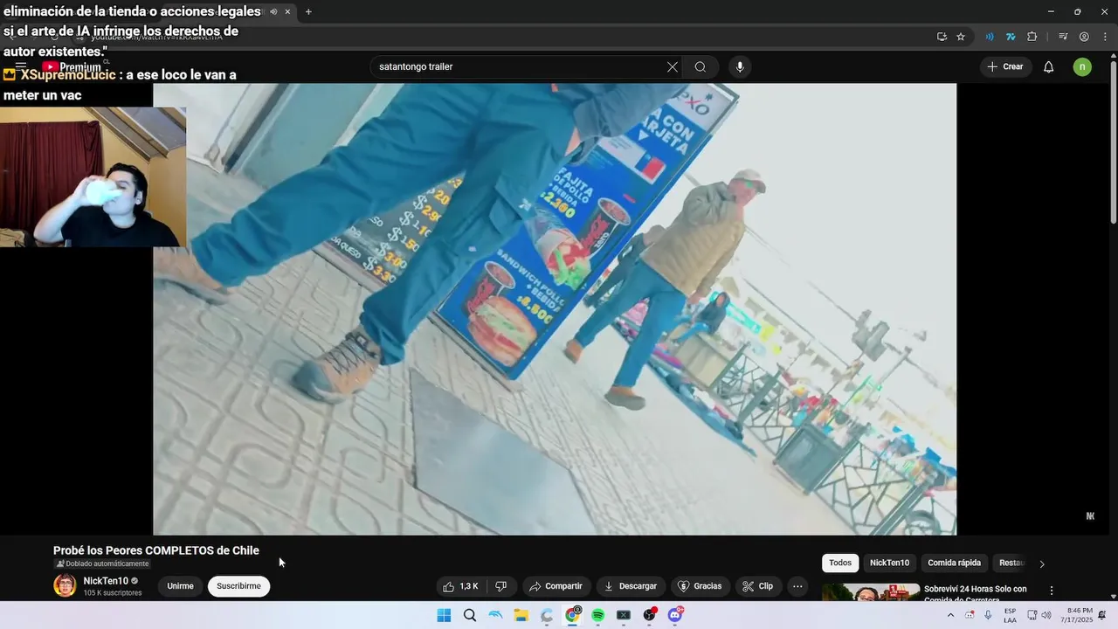Show hidden system tray icons

coord(950,615)
